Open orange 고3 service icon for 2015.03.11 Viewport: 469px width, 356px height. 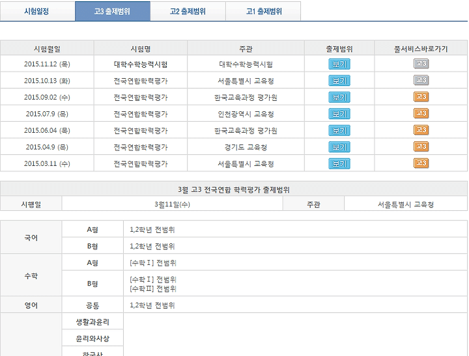[421, 163]
